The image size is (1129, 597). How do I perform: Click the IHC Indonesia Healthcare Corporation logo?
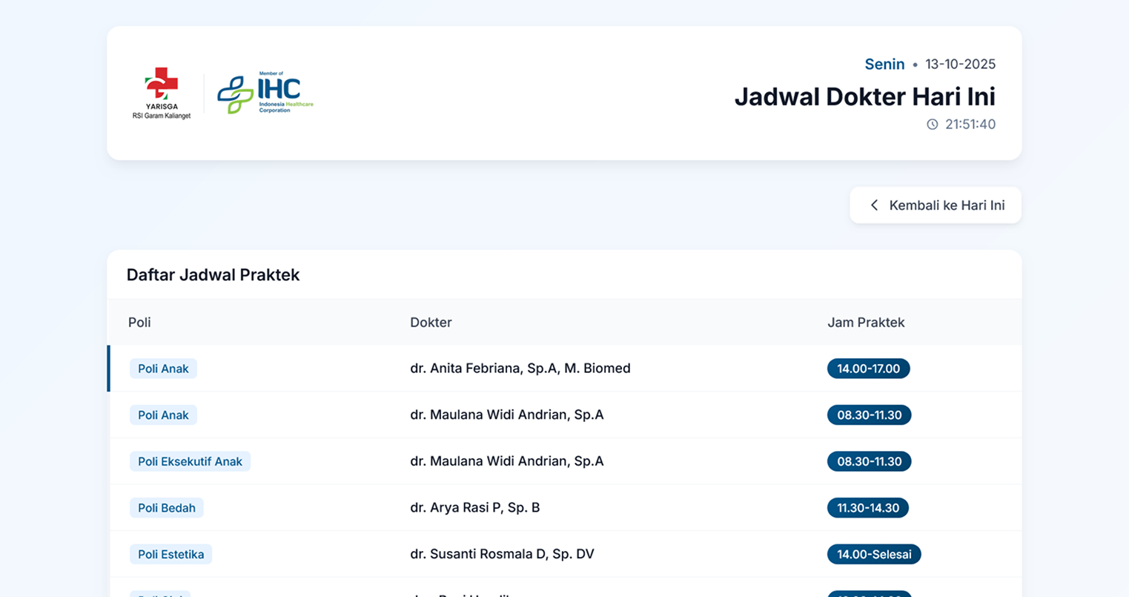pos(265,90)
